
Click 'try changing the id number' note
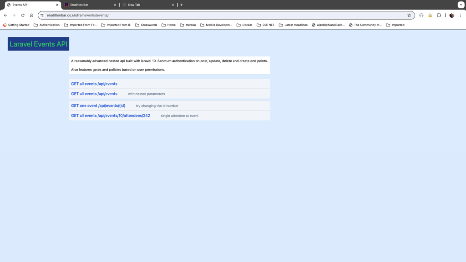157,106
